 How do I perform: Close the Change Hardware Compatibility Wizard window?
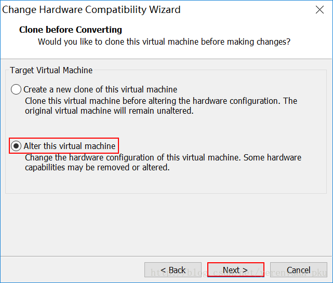click(320, 9)
